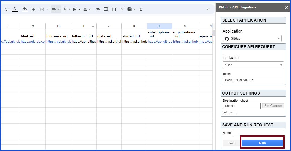This screenshot has width=291, height=151.
Task: Select the URL cell under starred_url
Action: pos(134,42)
